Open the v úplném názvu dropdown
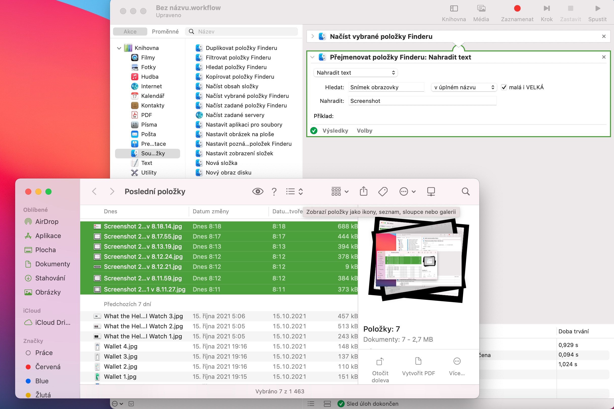The width and height of the screenshot is (614, 409). pos(464,87)
